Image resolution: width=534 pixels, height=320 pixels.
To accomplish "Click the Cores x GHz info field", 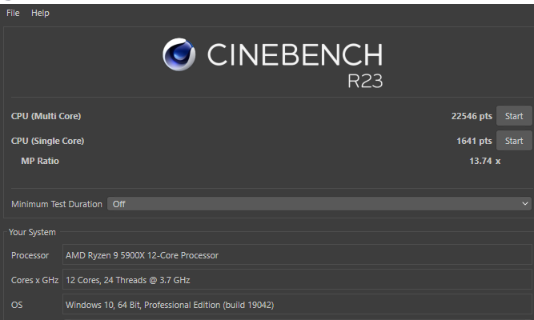I will (297, 280).
